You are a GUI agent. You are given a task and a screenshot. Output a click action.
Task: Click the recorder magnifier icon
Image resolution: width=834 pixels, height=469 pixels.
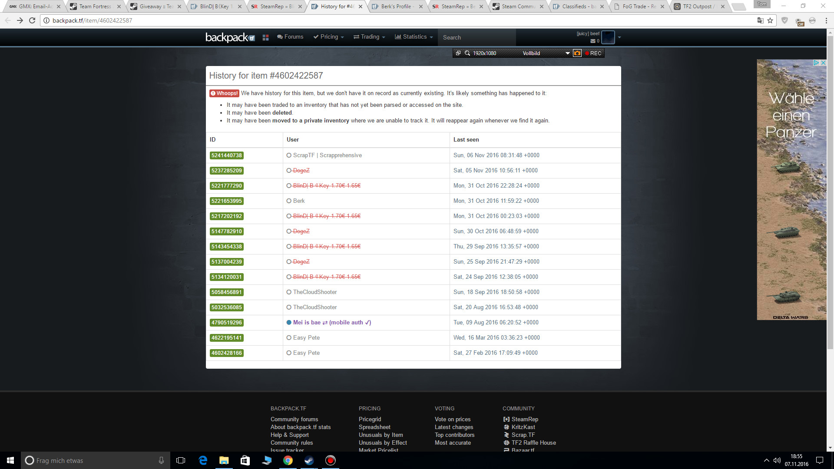[x=467, y=53]
